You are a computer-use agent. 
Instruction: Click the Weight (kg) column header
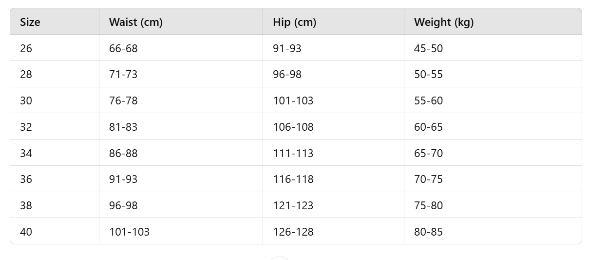point(444,22)
